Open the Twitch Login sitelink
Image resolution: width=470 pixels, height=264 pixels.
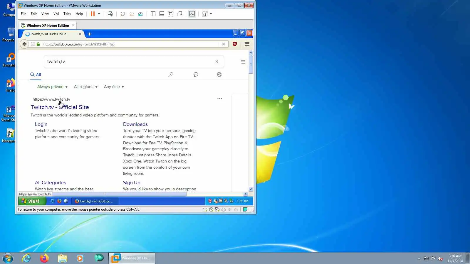click(x=41, y=124)
